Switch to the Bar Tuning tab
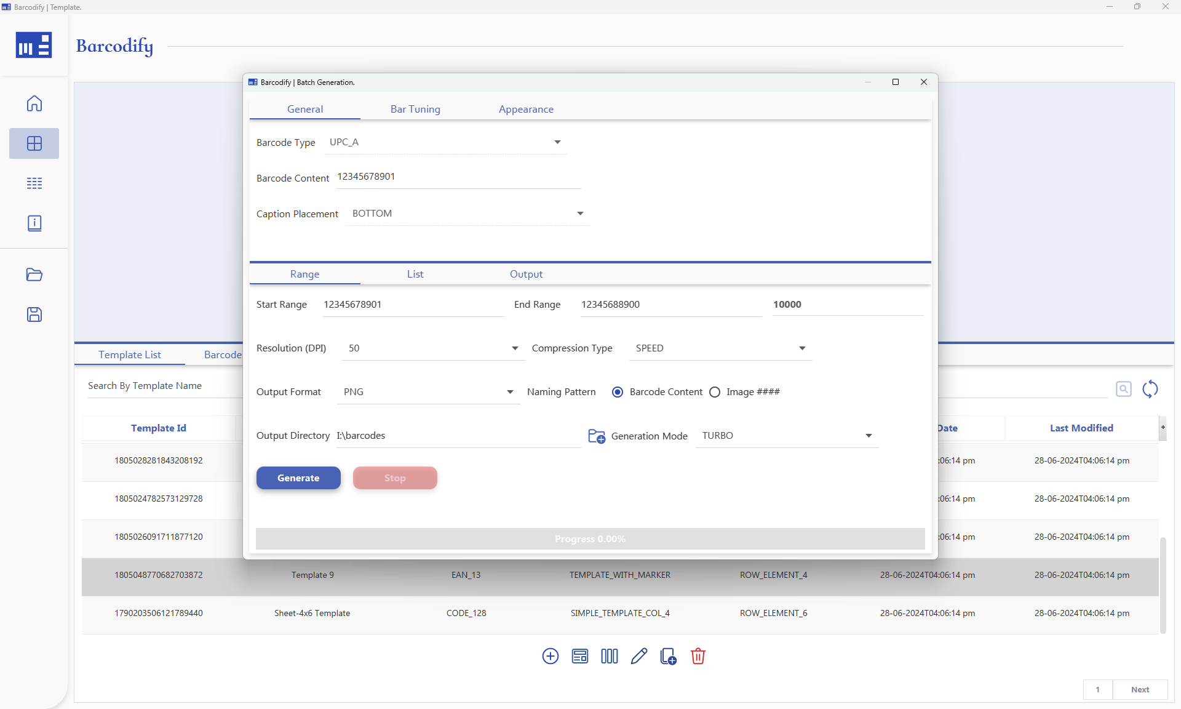Screen dimensions: 1181x709 pos(415,109)
